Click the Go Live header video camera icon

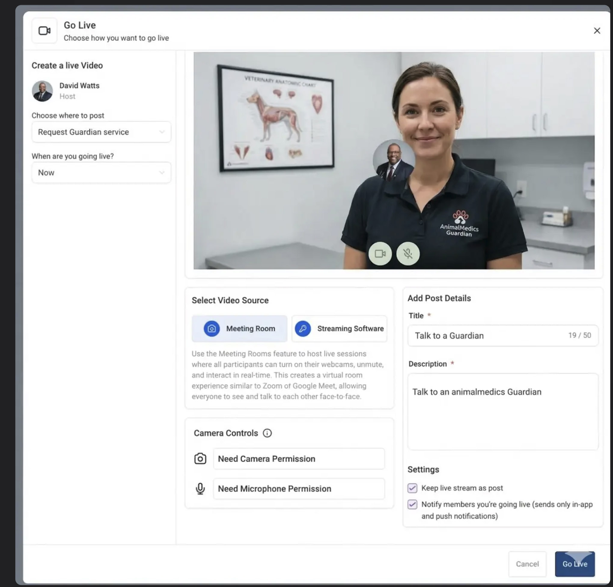click(44, 31)
